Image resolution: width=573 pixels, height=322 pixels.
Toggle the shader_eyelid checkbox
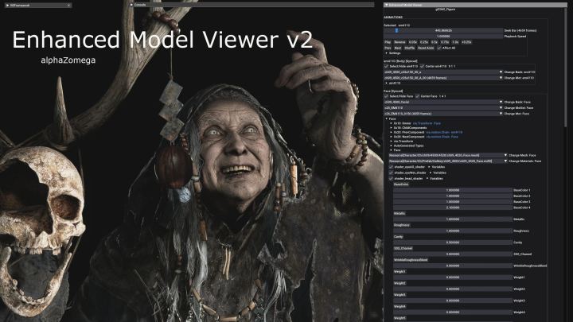[391, 167]
